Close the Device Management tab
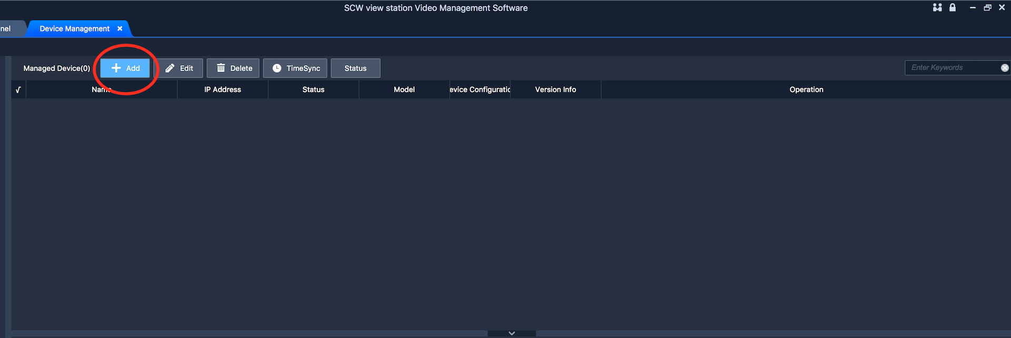The height and width of the screenshot is (338, 1011). click(x=120, y=28)
